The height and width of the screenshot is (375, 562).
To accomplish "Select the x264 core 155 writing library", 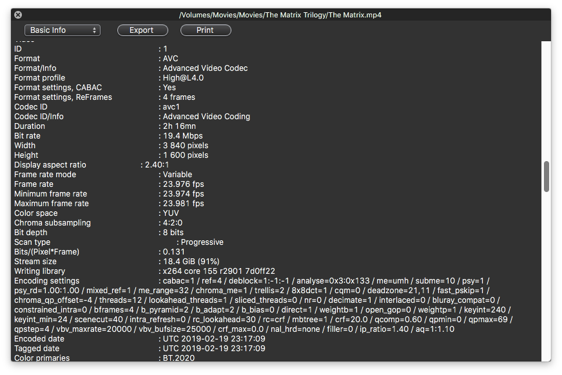I will pos(219,271).
